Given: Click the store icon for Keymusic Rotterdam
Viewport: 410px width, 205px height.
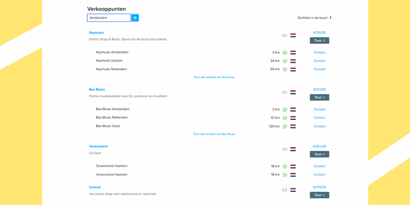Looking at the screenshot, I should (x=285, y=69).
